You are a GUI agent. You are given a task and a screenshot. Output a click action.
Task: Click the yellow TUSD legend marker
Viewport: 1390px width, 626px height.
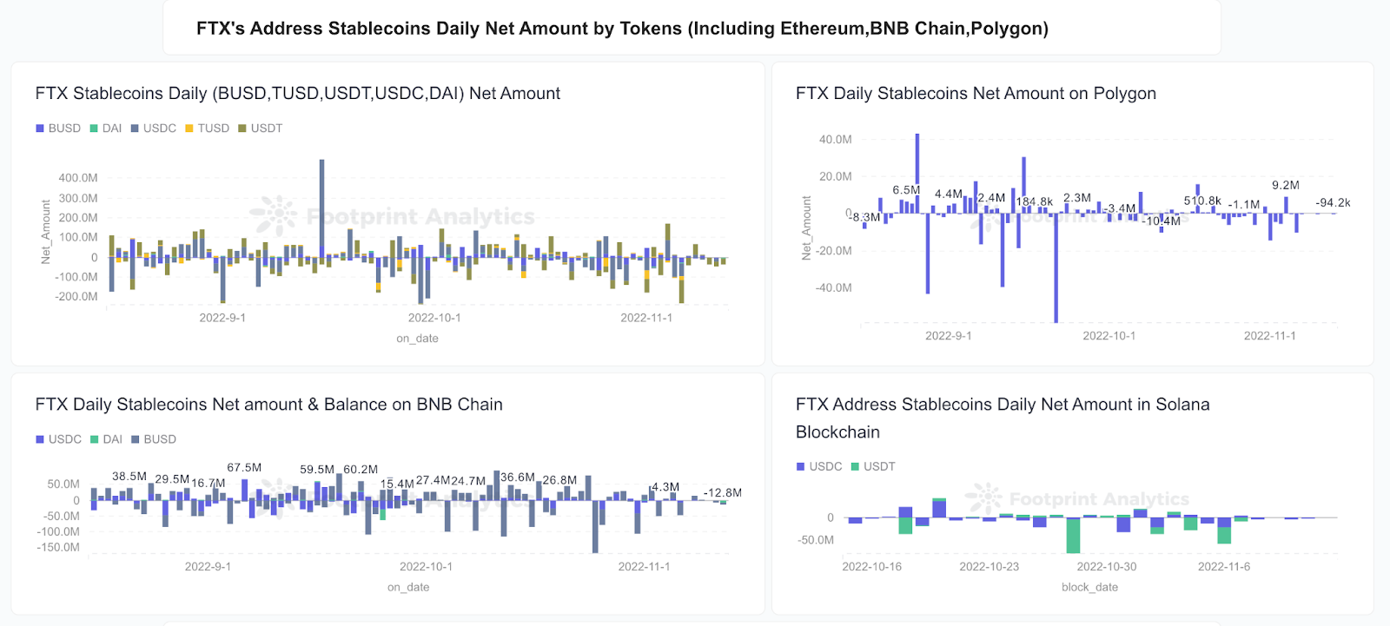pos(189,128)
